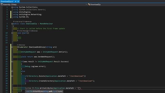Click line number 17 in gutter

[6, 52]
